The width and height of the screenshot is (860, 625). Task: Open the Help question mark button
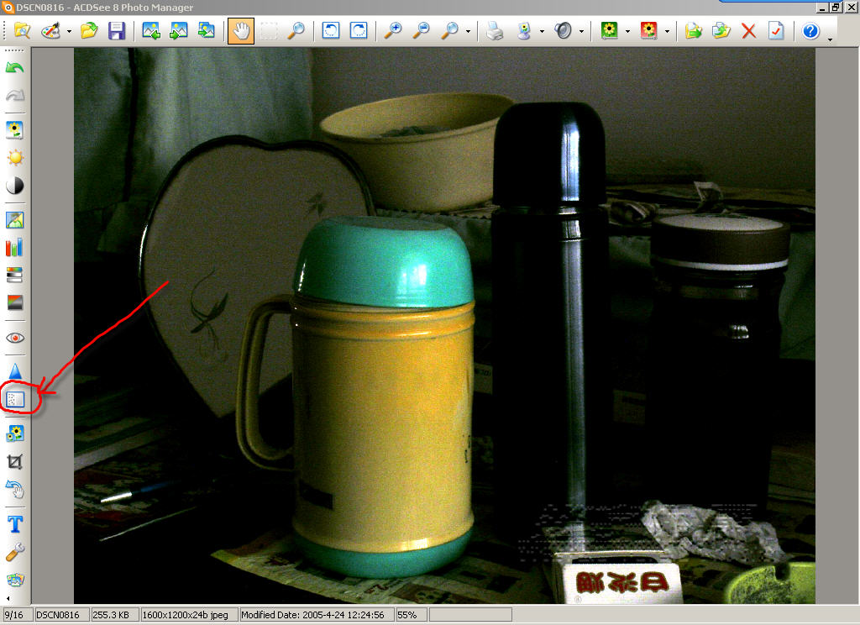810,31
